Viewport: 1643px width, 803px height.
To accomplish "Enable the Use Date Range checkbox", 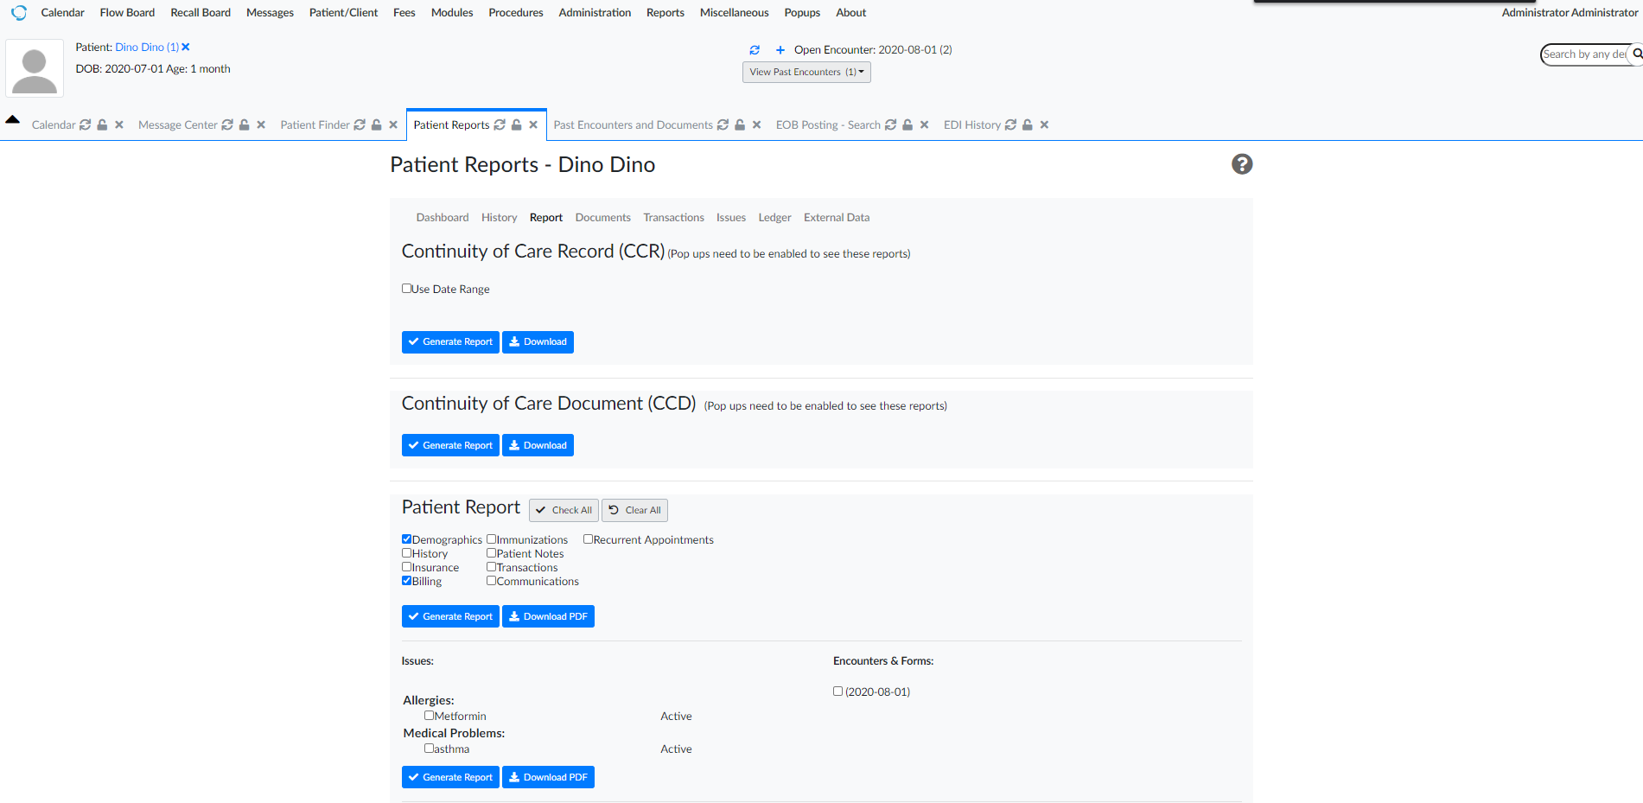I will pyautogui.click(x=406, y=288).
